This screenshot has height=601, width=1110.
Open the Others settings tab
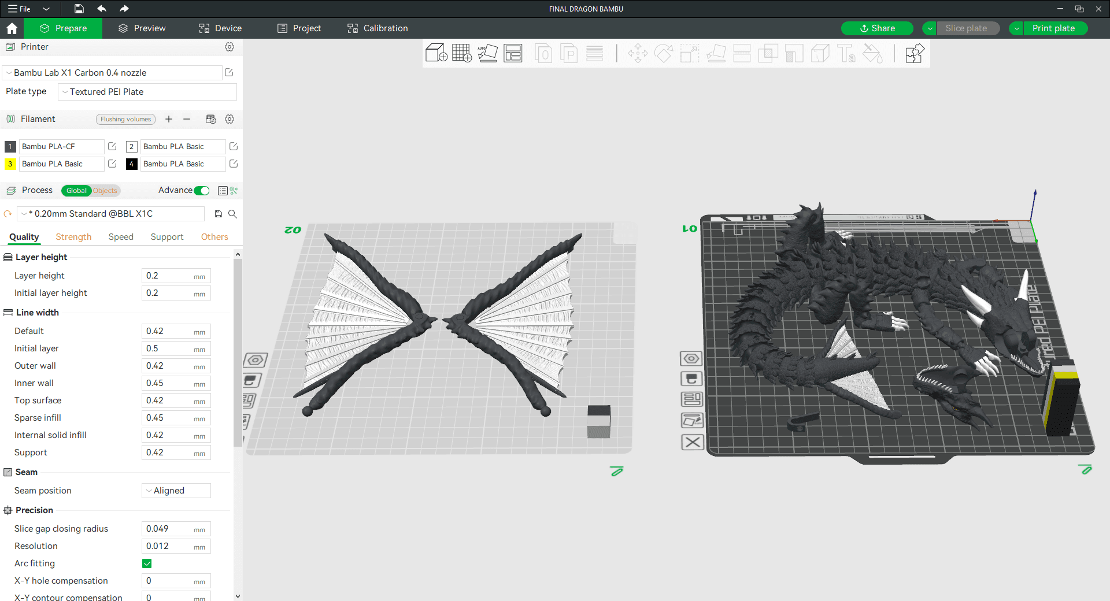214,237
